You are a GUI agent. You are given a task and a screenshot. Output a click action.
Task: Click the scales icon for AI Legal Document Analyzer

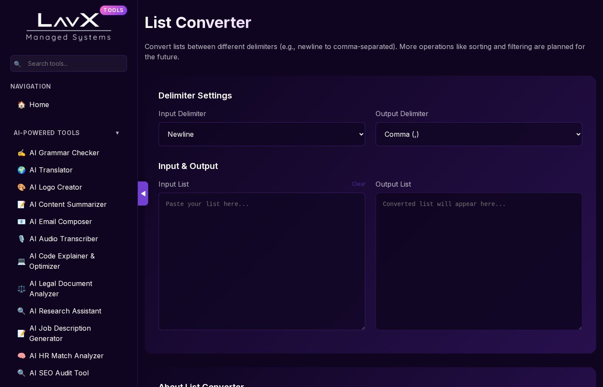[x=21, y=289]
